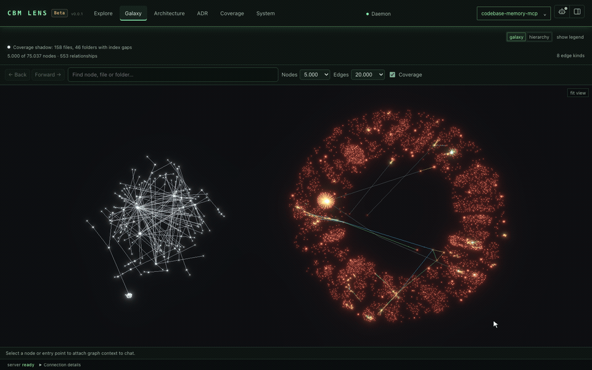Viewport: 592px width, 370px height.
Task: Click the green Daemon status dot
Action: [368, 14]
